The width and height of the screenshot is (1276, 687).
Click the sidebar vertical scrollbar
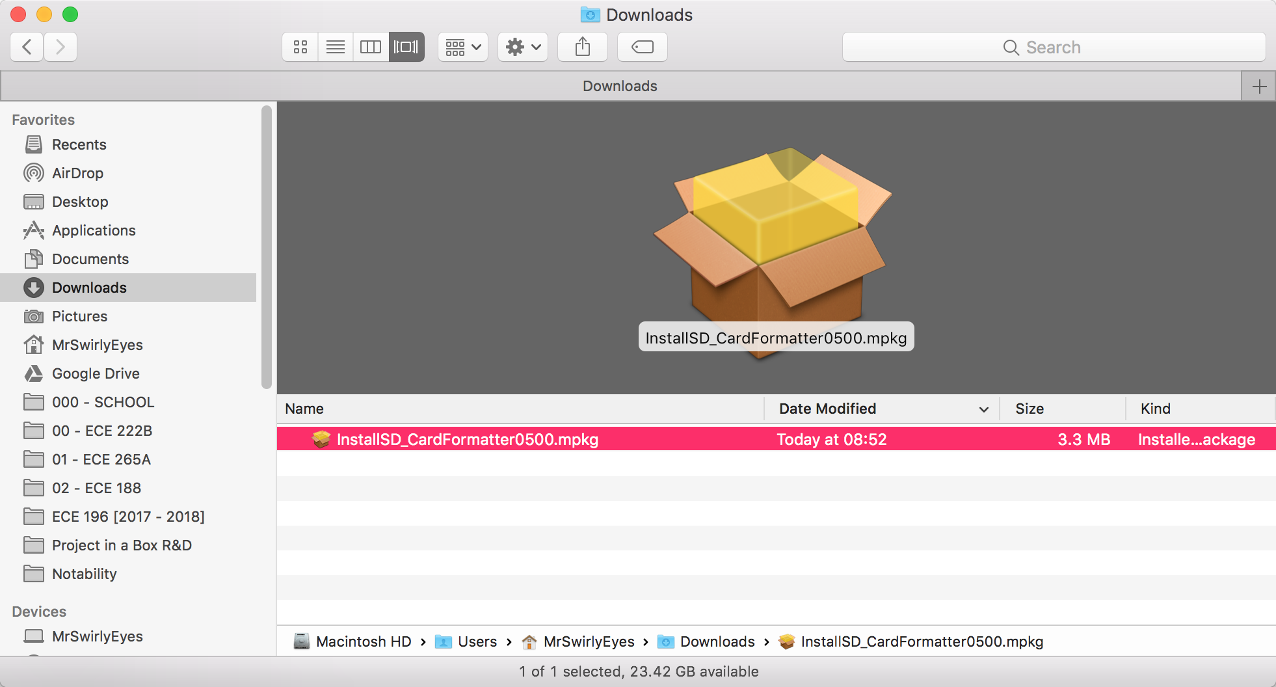[x=266, y=247]
